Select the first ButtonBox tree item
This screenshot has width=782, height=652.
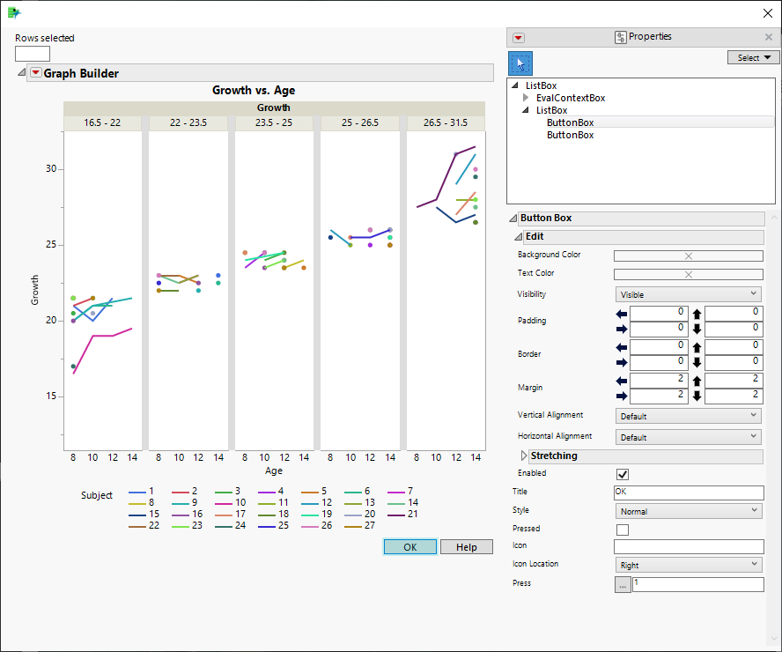coord(570,122)
